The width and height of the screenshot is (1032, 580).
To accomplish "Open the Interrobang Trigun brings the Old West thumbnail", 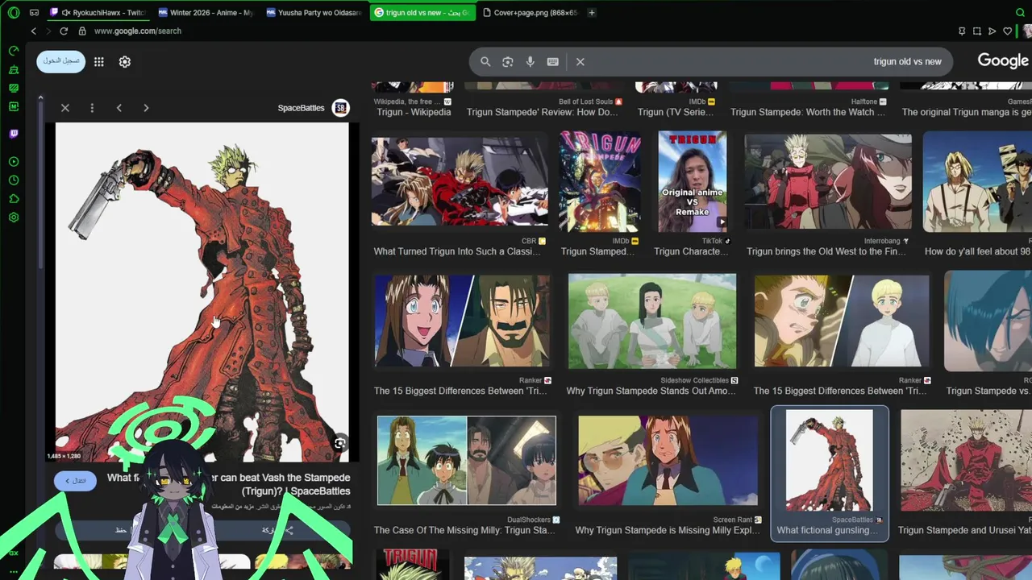I will (828, 182).
